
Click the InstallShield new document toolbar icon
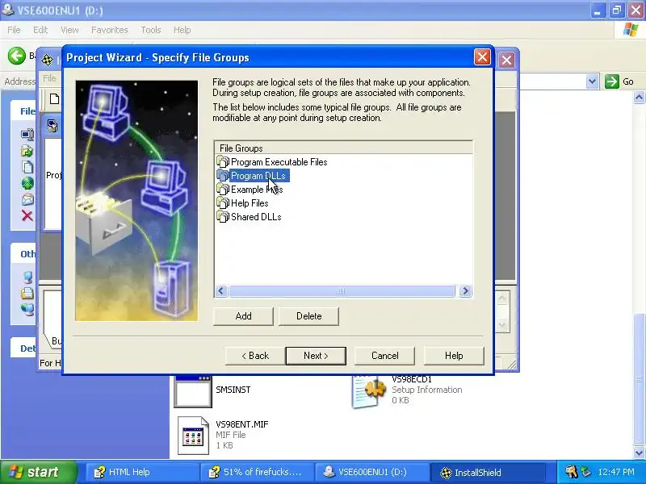point(54,99)
